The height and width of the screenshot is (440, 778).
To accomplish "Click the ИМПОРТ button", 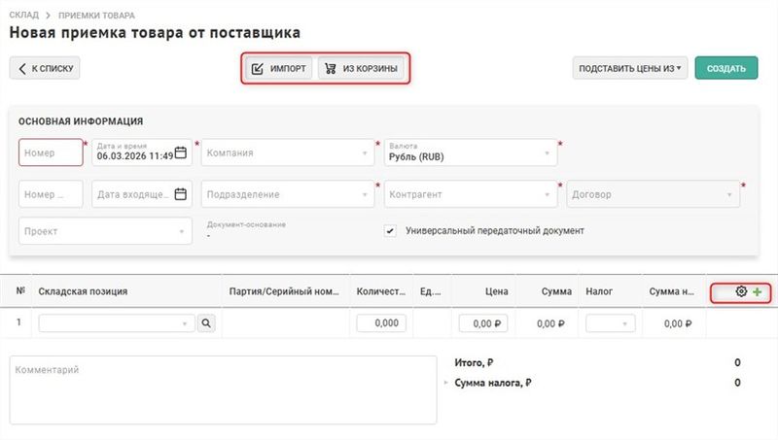I will tap(279, 68).
